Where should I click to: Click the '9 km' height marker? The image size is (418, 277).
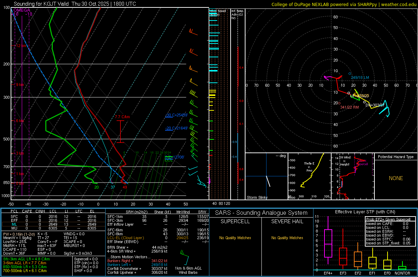coord(20,85)
